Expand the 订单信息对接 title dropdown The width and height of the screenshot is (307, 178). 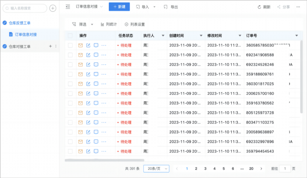pos(101,7)
